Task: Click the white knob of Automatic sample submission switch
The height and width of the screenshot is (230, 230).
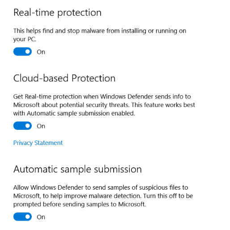Action: (x=27, y=217)
